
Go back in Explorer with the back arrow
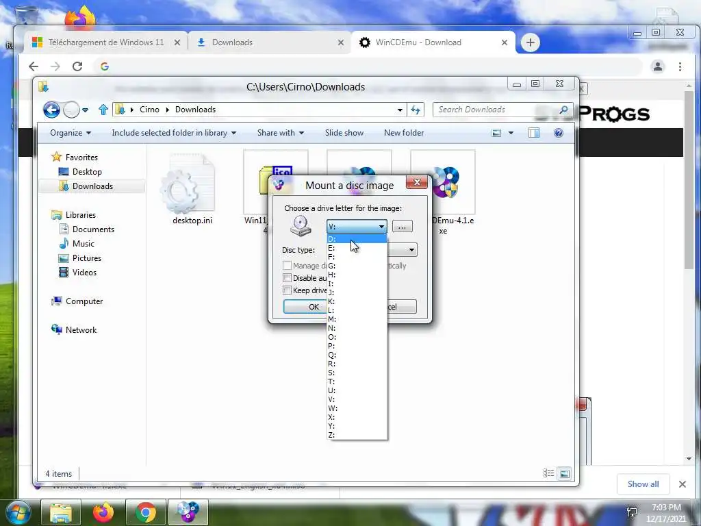coord(51,110)
